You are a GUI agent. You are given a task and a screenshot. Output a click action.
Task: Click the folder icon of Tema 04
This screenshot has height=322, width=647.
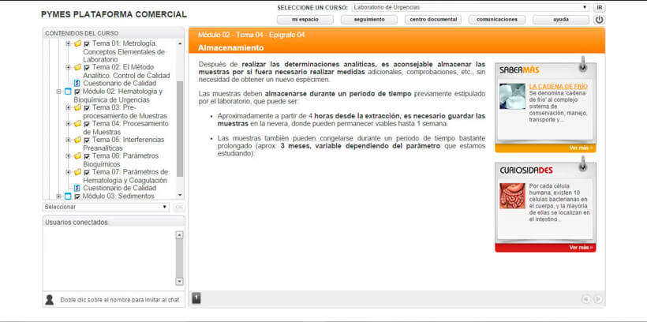(x=77, y=124)
